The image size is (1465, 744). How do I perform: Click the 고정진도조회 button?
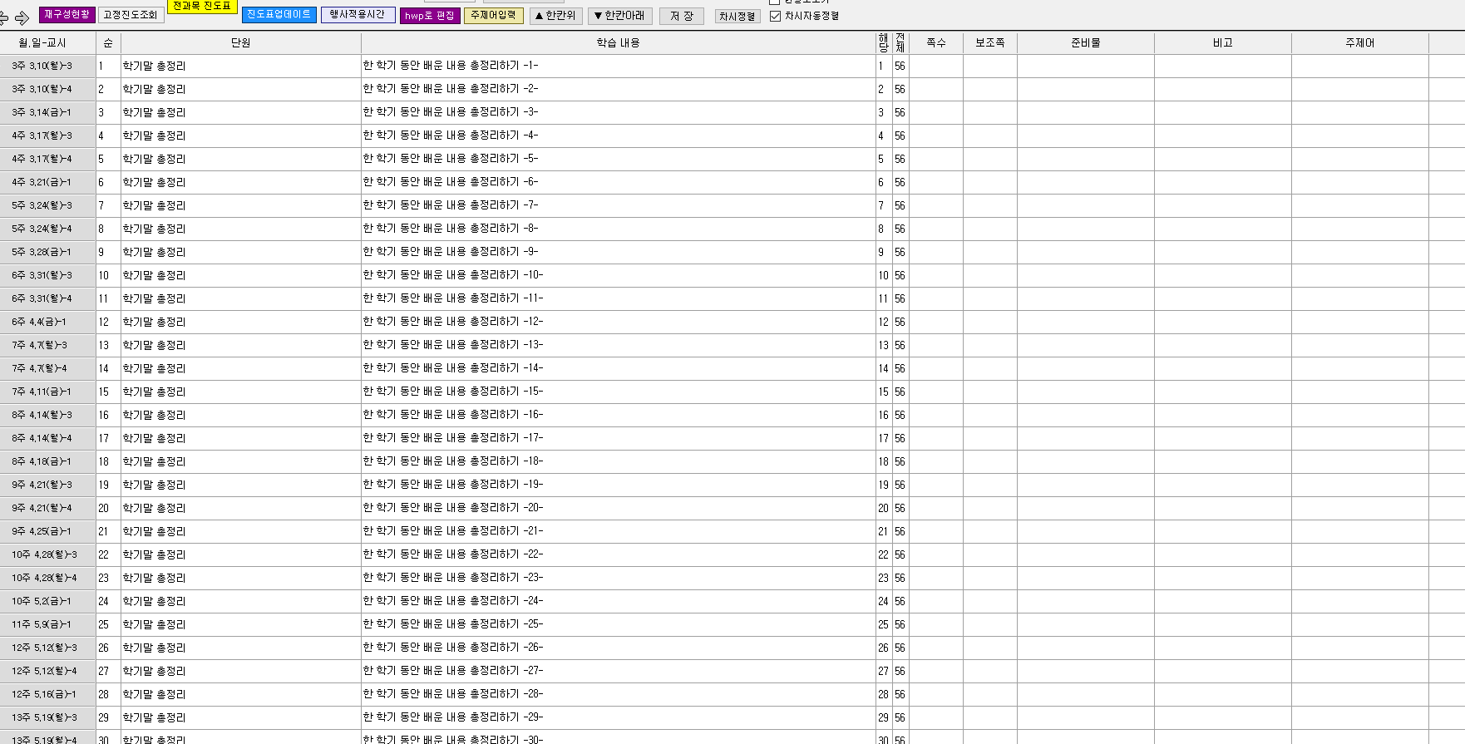point(131,15)
